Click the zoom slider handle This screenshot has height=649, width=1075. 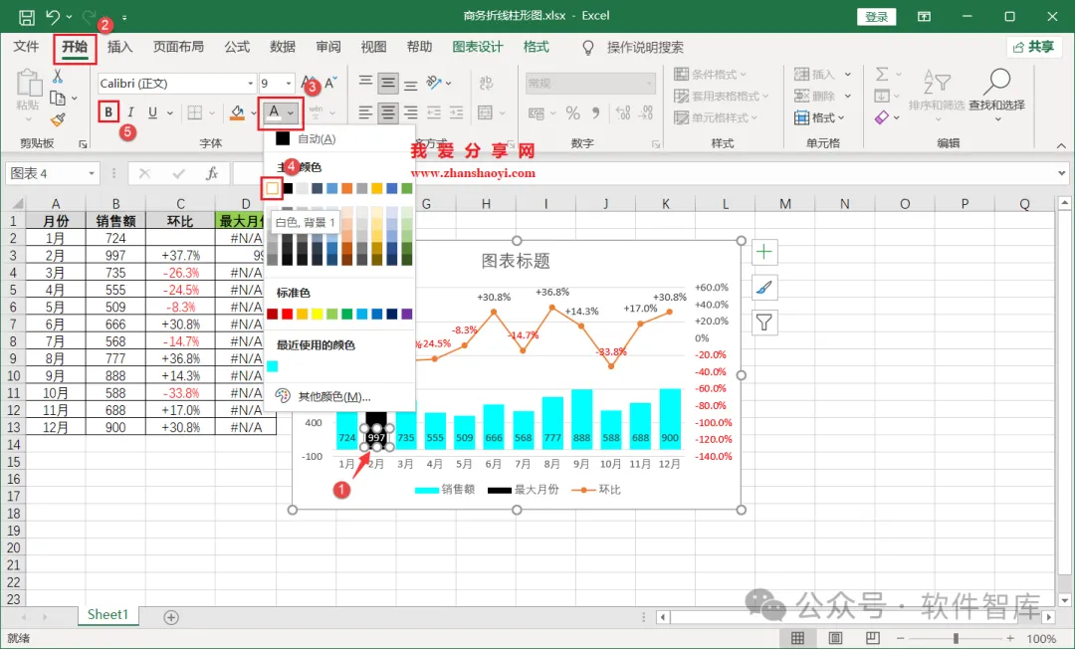(x=955, y=638)
